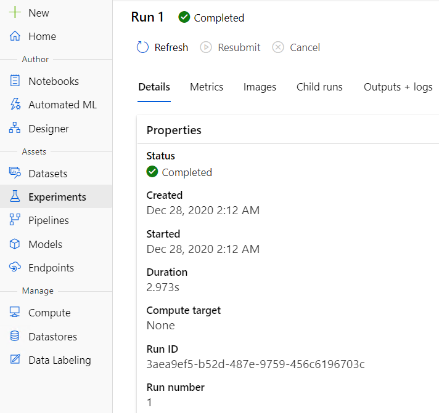Click the Run number value 1

149,403
